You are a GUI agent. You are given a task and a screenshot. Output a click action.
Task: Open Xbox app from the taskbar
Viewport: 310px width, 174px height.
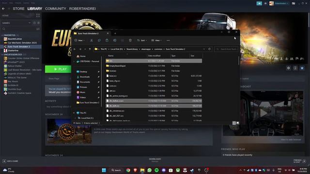pyautogui.click(x=178, y=170)
